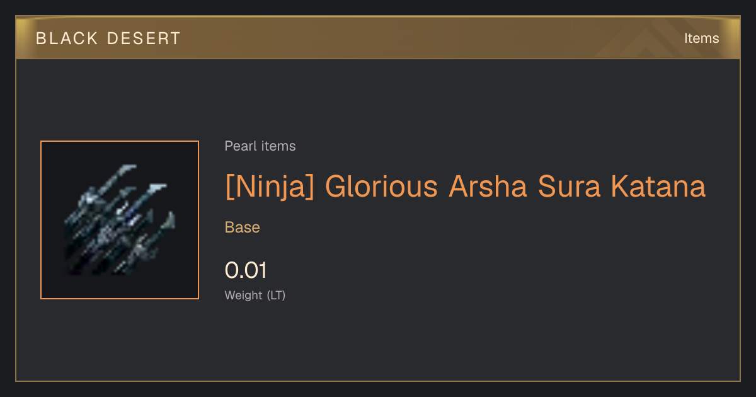
Task: Click the word Glorious in the title
Action: click(x=382, y=187)
